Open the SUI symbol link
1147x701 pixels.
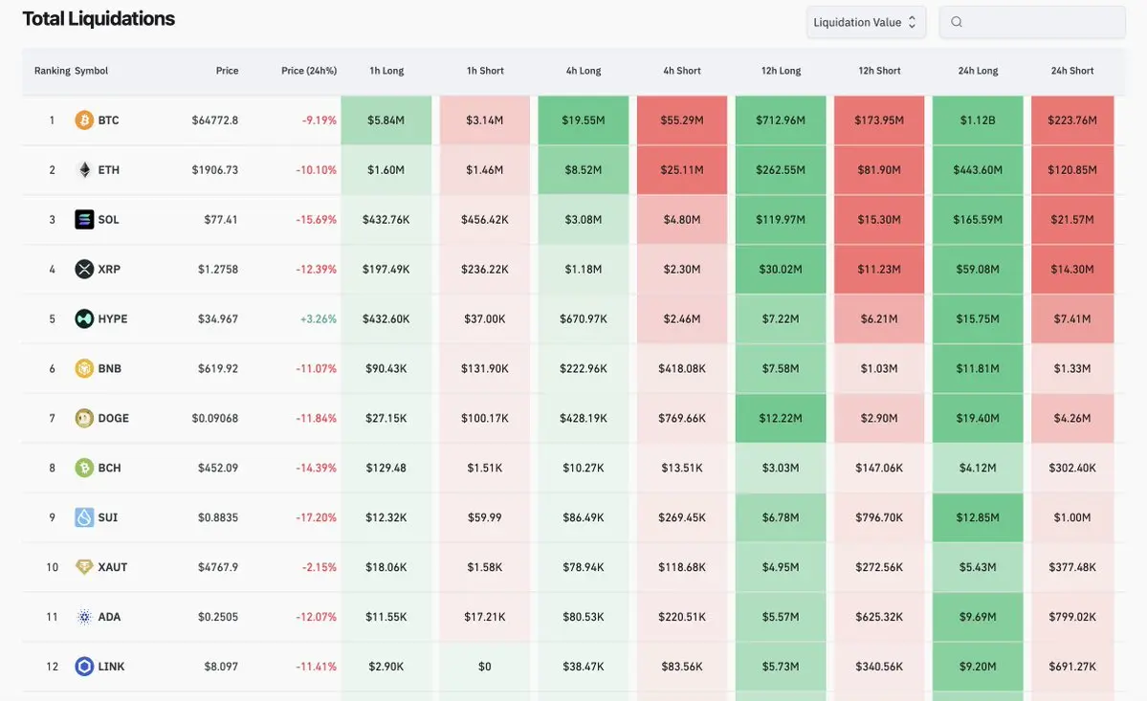107,517
